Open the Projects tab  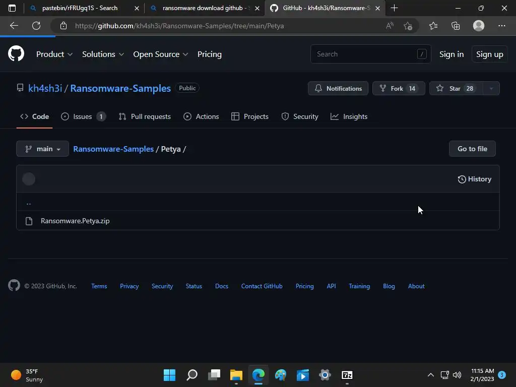[x=250, y=116]
